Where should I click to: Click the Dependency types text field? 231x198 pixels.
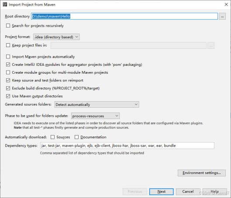pos(127,146)
